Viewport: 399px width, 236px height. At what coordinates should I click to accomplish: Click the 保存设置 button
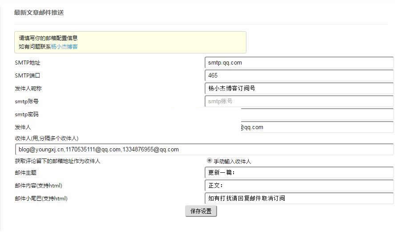pyautogui.click(x=201, y=211)
